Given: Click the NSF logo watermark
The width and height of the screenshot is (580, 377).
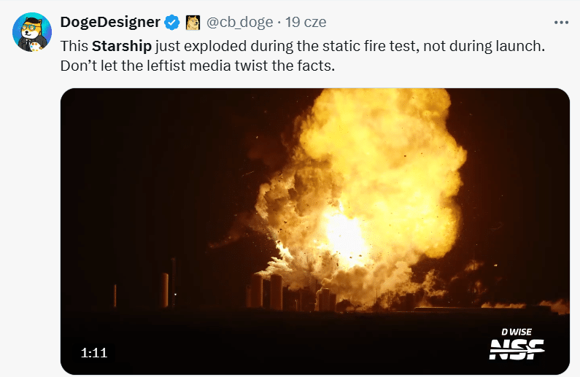Looking at the screenshot, I should pyautogui.click(x=517, y=350).
